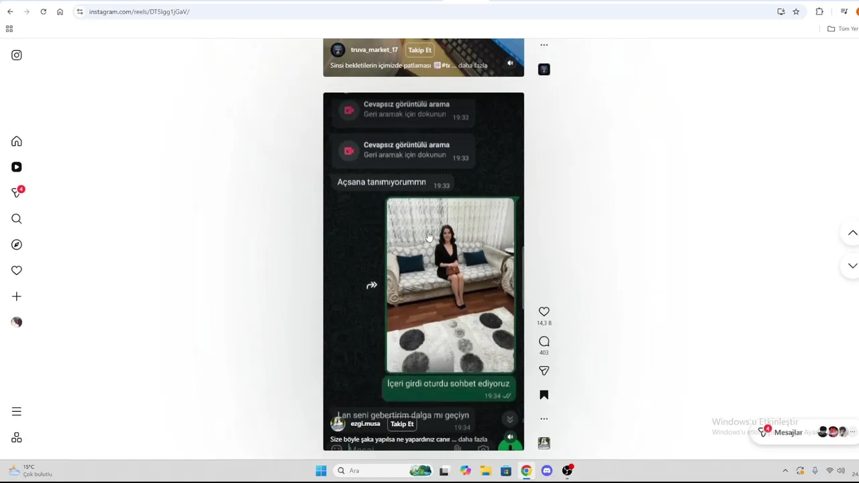Open the Also from Meta apps icon

[17, 437]
